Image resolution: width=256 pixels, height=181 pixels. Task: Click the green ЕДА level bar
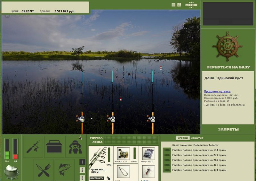pyautogui.click(x=7, y=149)
